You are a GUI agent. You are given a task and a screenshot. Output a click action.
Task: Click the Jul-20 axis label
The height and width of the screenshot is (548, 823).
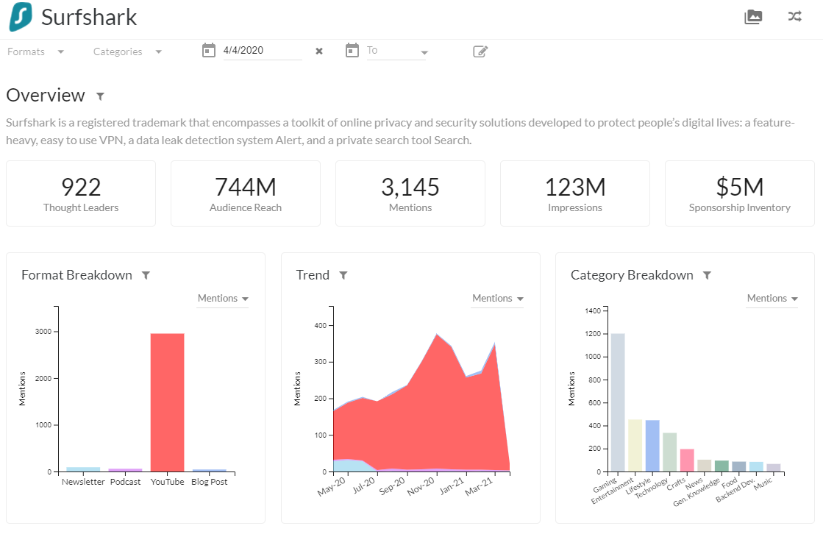(364, 485)
